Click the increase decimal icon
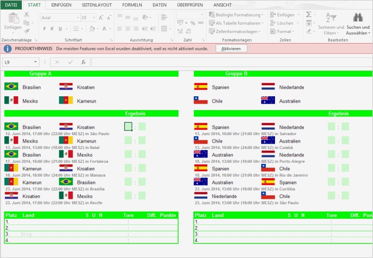Image resolution: width=373 pixels, height=258 pixels. 180,31
